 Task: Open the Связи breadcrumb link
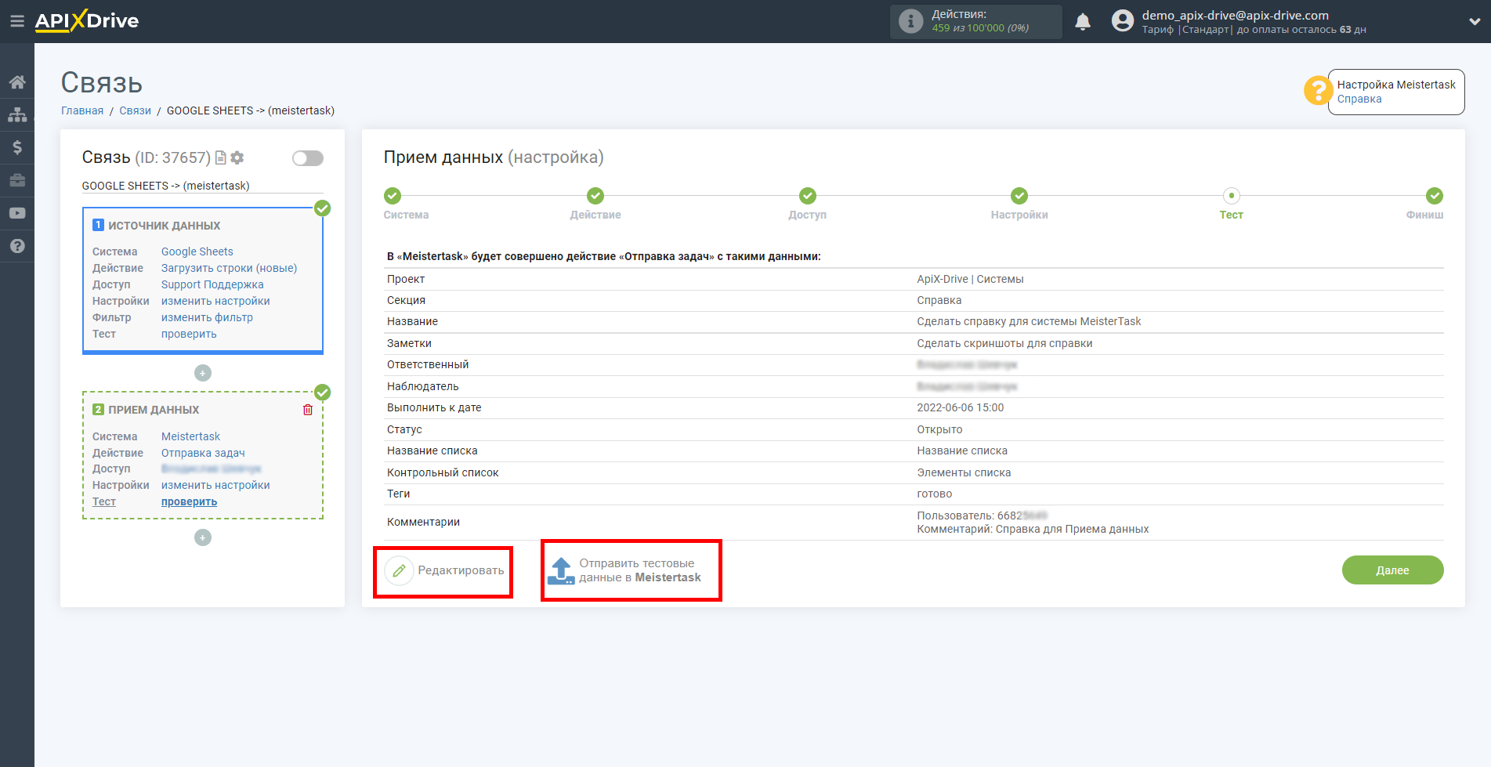tap(135, 110)
